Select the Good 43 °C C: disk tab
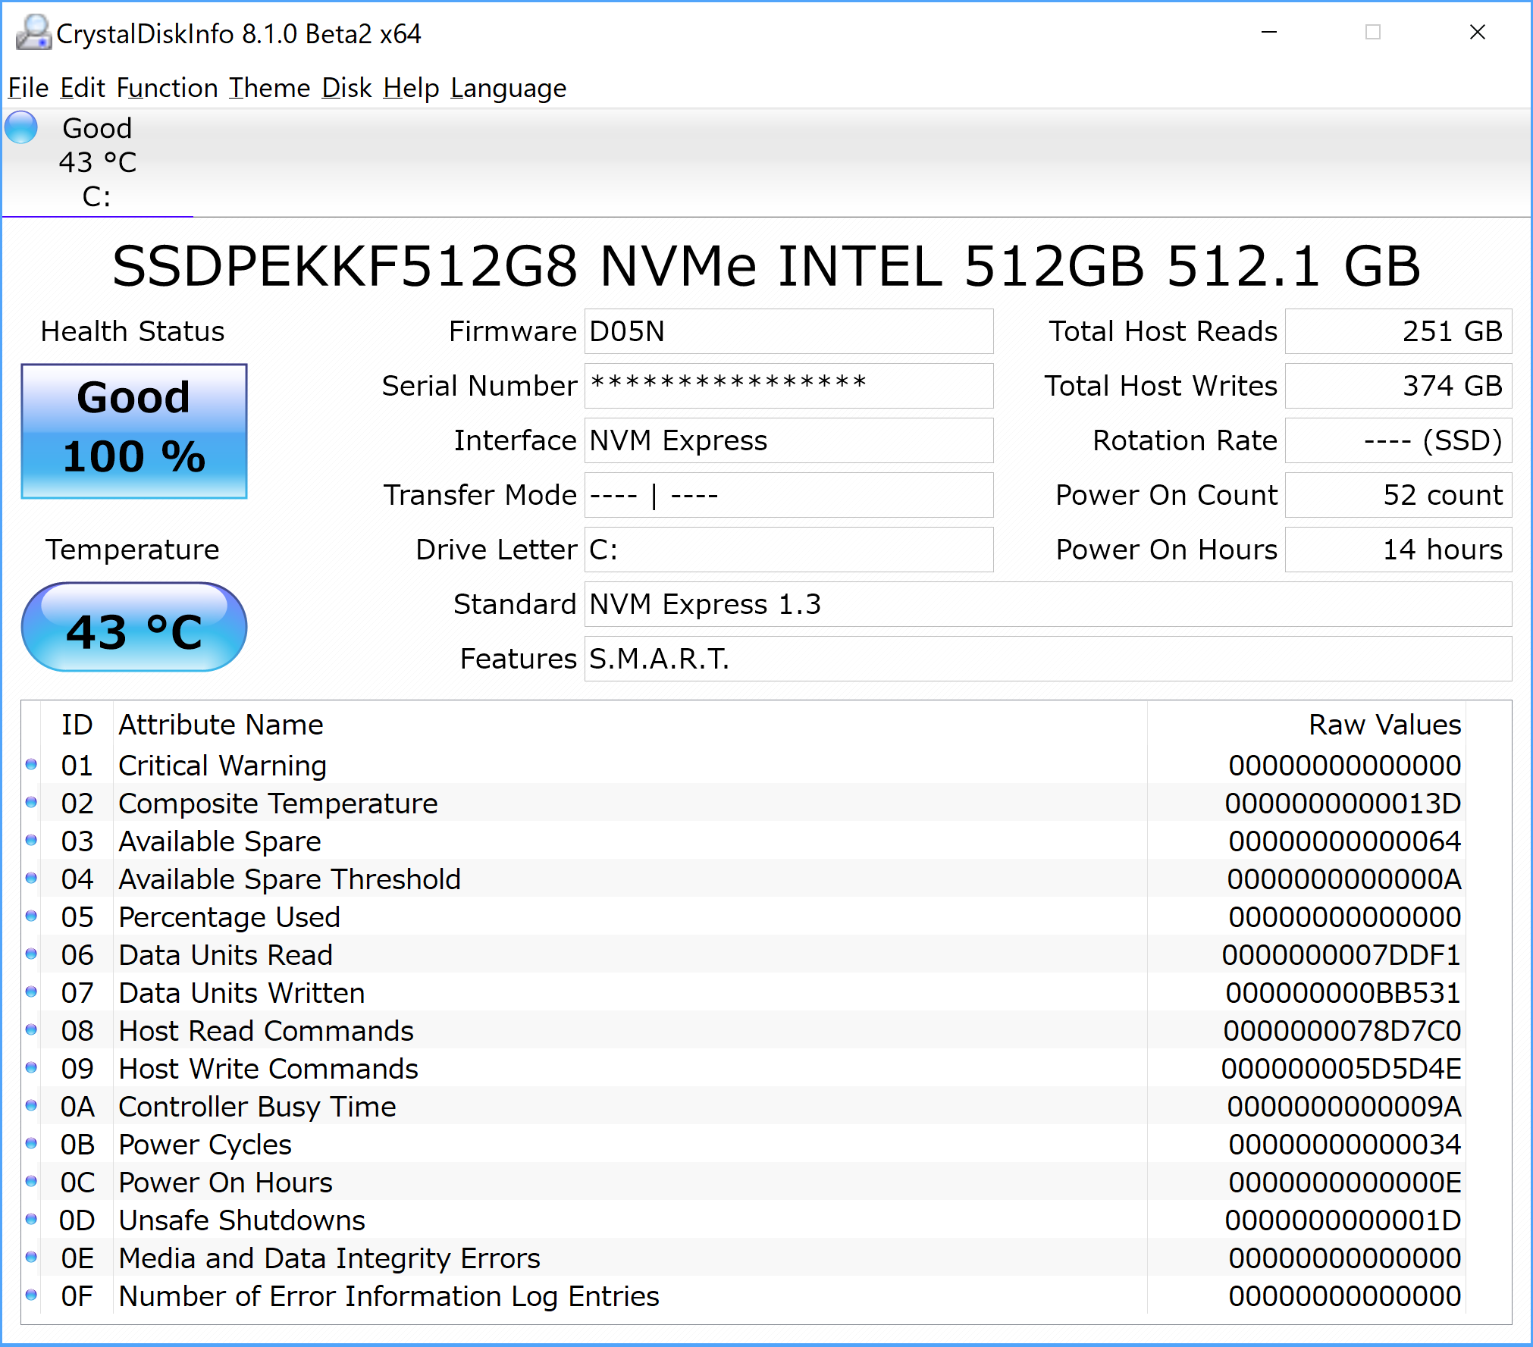 coord(97,162)
